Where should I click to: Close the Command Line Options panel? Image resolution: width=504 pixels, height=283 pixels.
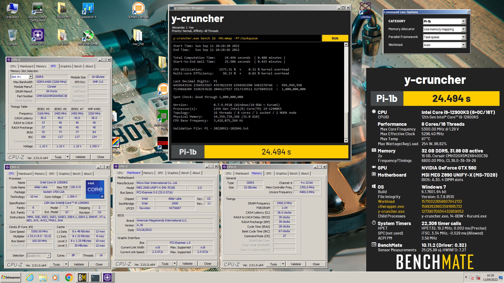[468, 12]
